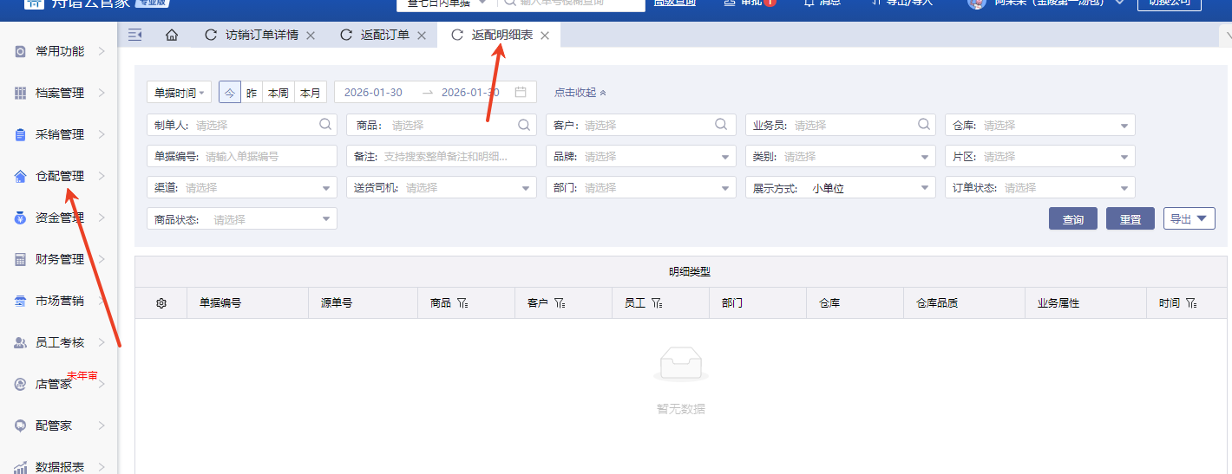This screenshot has height=474, width=1232.
Task: Select the 本周 date quick toggle
Action: 278,93
